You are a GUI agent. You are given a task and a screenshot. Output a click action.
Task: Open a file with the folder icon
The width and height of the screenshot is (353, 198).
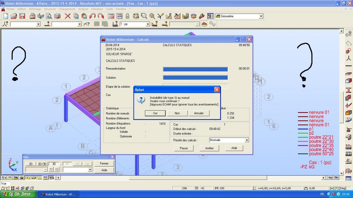click(14, 16)
